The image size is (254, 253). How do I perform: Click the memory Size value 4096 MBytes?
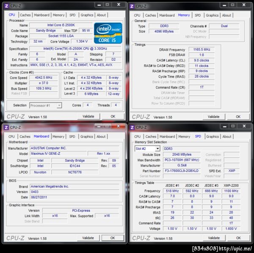(164, 31)
